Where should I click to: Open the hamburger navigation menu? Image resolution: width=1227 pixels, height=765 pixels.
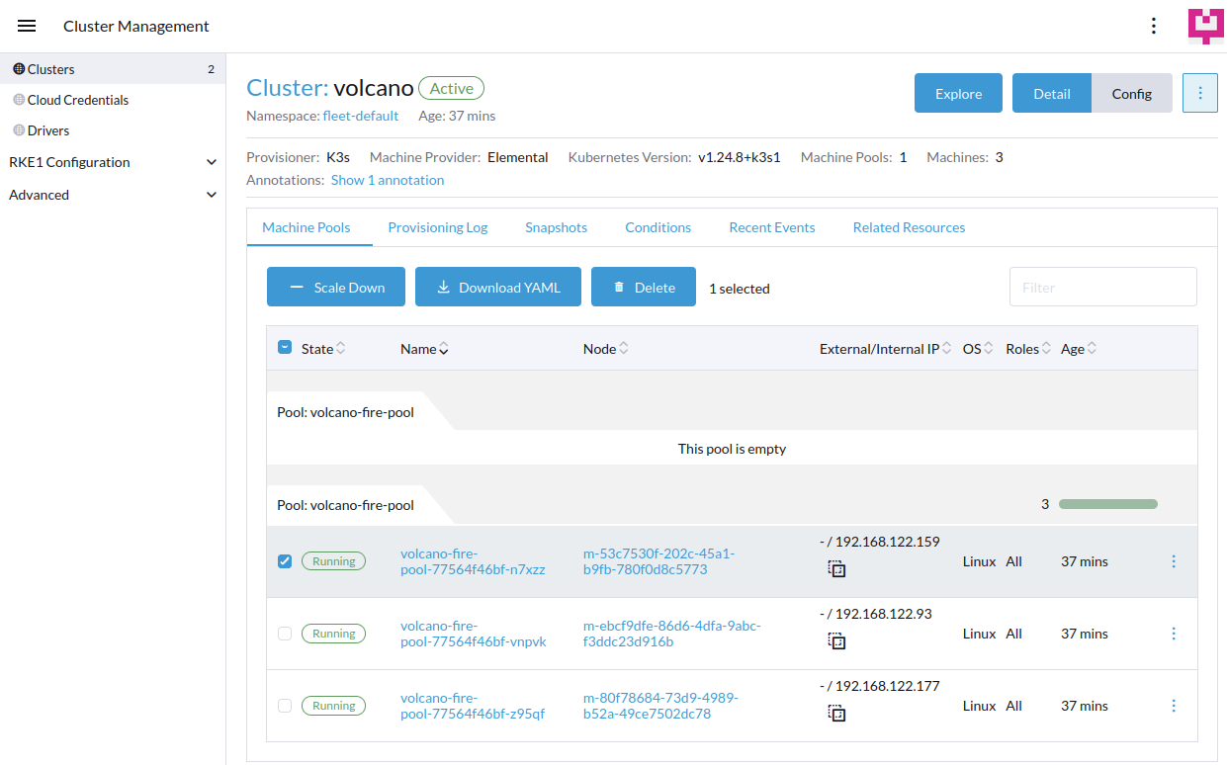tap(26, 26)
